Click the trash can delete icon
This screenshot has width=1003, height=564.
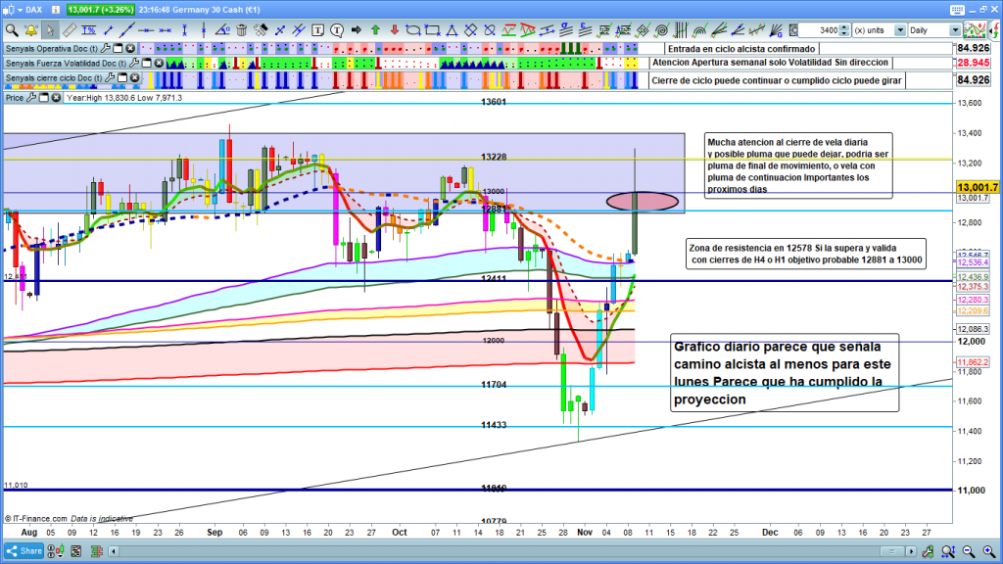241,29
